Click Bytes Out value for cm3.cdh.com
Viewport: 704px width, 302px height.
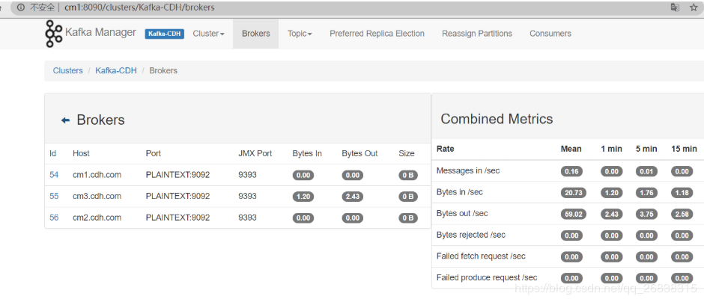(352, 197)
